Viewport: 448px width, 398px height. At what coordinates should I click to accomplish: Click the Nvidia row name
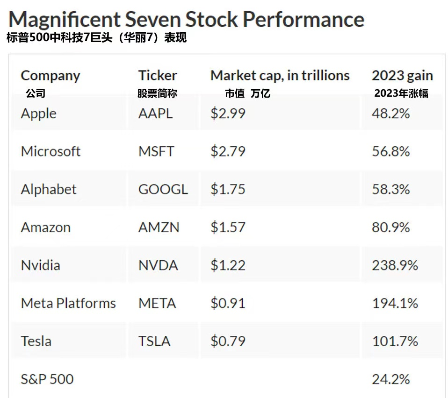[41, 265]
